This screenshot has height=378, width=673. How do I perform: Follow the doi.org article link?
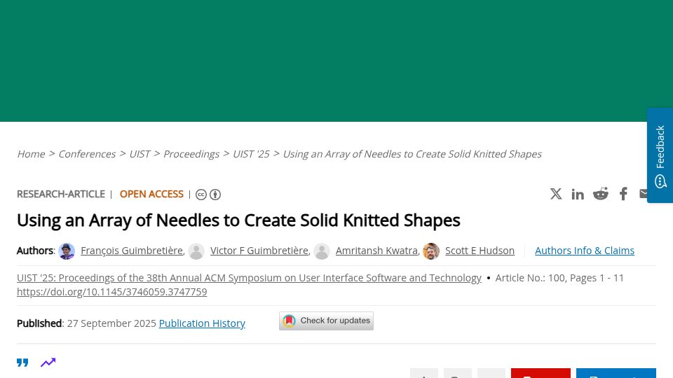pos(111,292)
